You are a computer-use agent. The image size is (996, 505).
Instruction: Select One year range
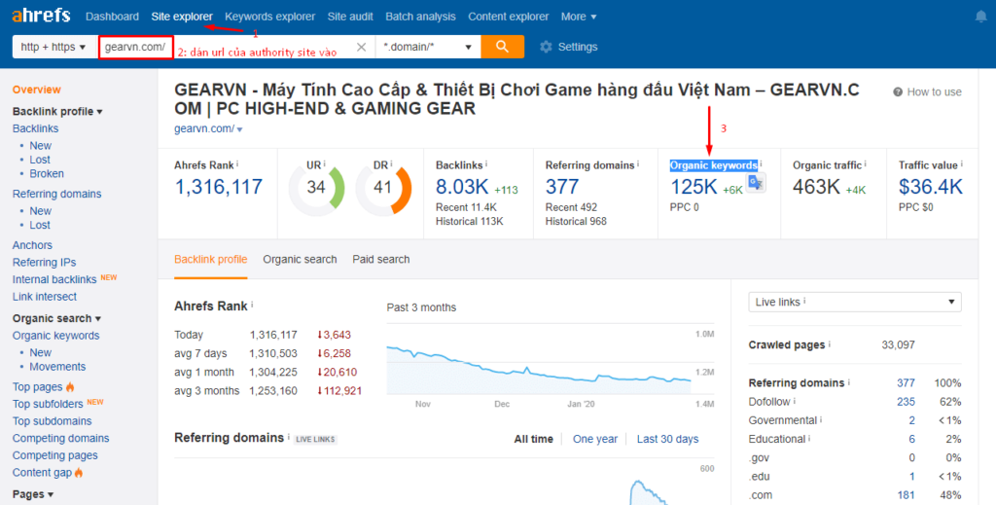595,439
